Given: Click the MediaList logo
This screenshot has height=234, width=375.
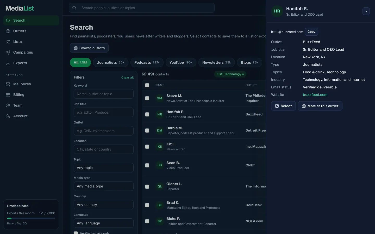Looking at the screenshot, I should click(x=20, y=8).
